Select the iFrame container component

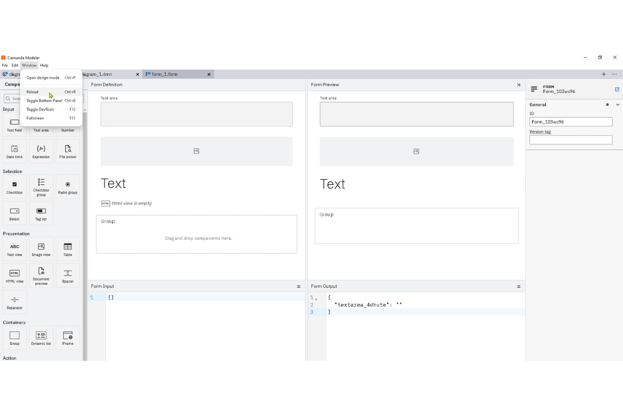68,338
